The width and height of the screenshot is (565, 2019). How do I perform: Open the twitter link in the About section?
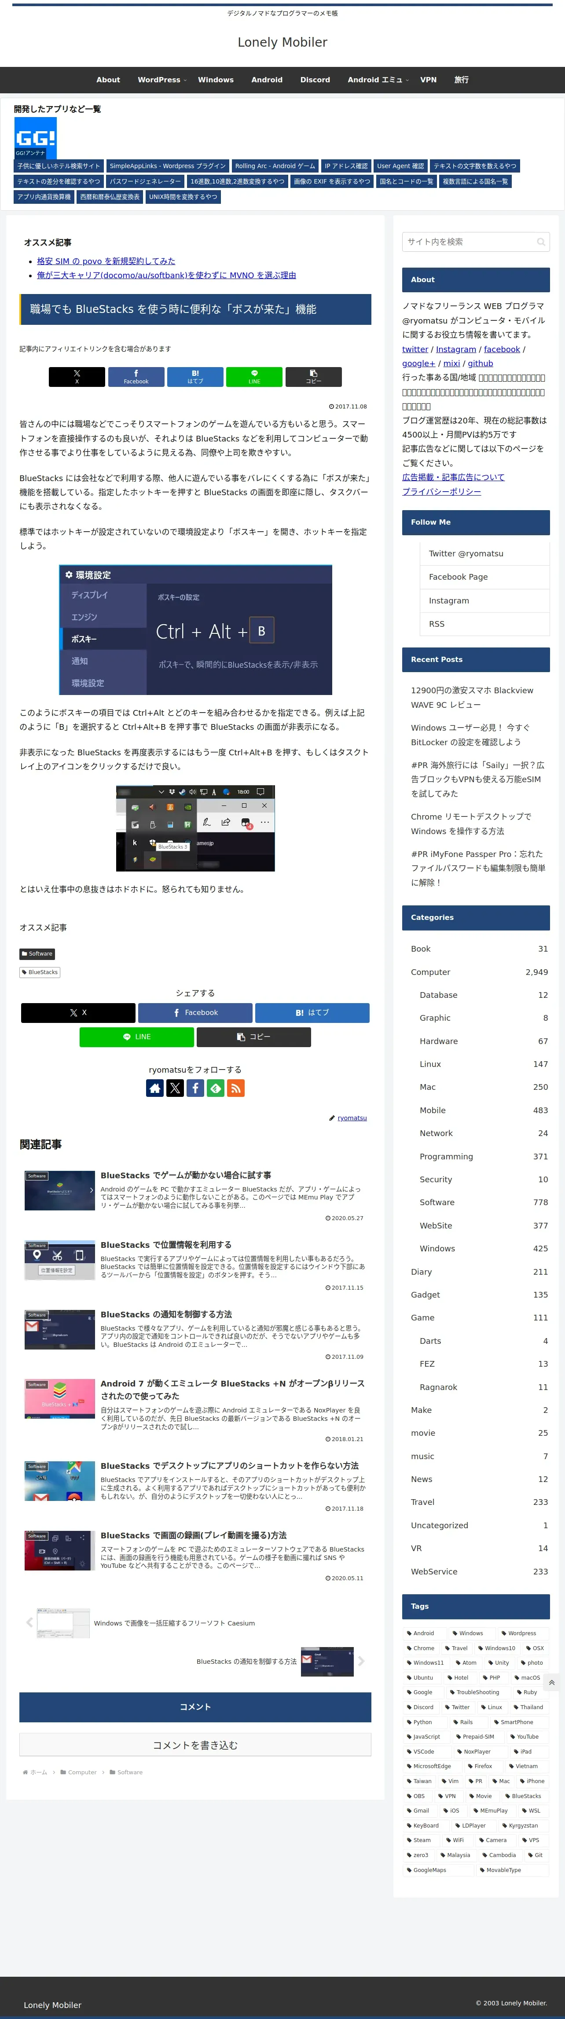415,349
